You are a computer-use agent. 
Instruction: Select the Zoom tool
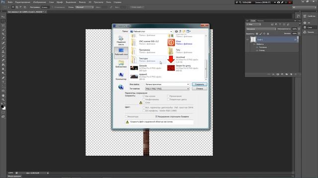click(3, 100)
